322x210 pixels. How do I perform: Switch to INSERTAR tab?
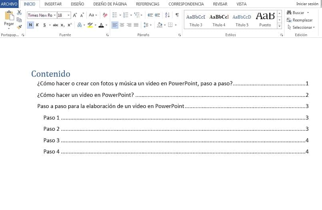(x=53, y=4)
